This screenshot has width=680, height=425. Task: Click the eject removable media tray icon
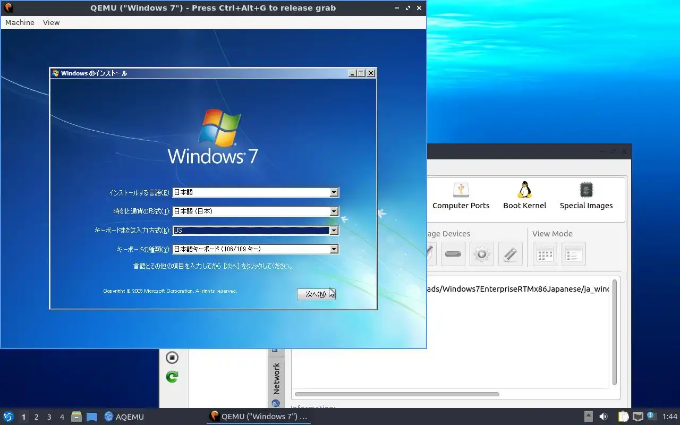[x=589, y=417]
